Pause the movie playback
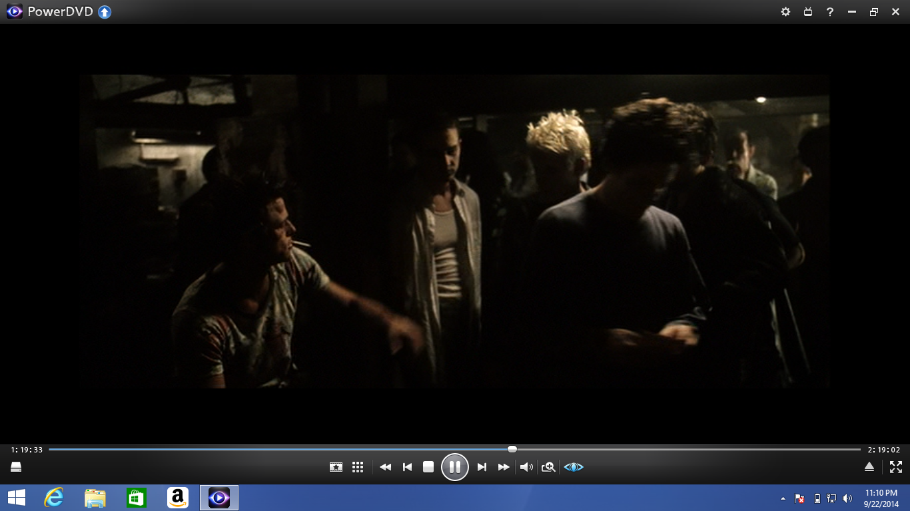 pos(455,467)
